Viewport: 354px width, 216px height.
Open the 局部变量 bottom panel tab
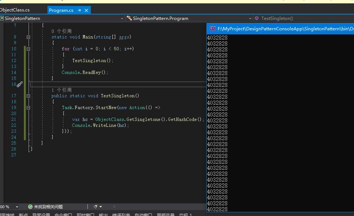pos(165,215)
